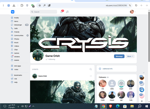This screenshot has height=109, width=150.
Task: Click the Games controller icon
Action: pos(12,53)
